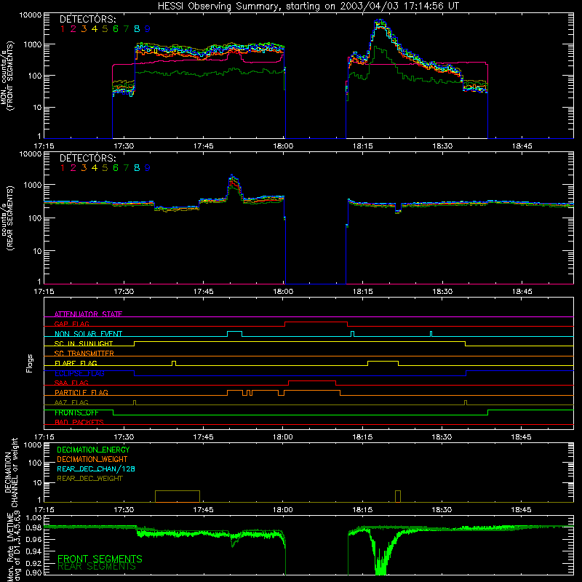The image size is (582, 582).
Task: Click the 18:15 time tick under the flags panel
Action: coord(362,437)
